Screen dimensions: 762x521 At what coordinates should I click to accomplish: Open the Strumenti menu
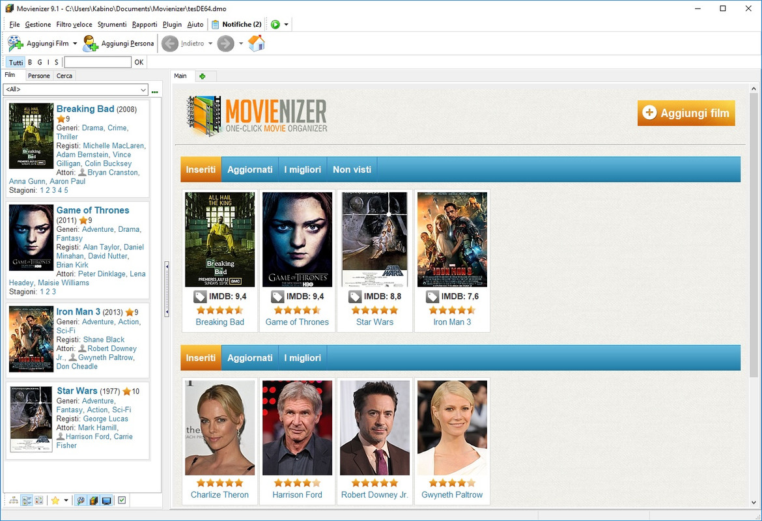[112, 24]
